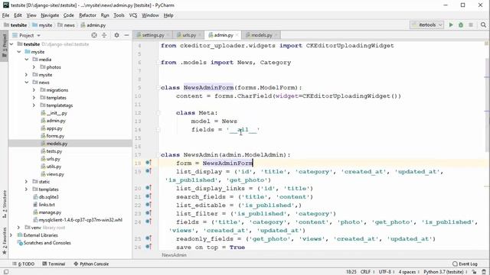The height and width of the screenshot is (275, 490).
Task: Click override gutter icon on line 20
Action: [x=149, y=188]
